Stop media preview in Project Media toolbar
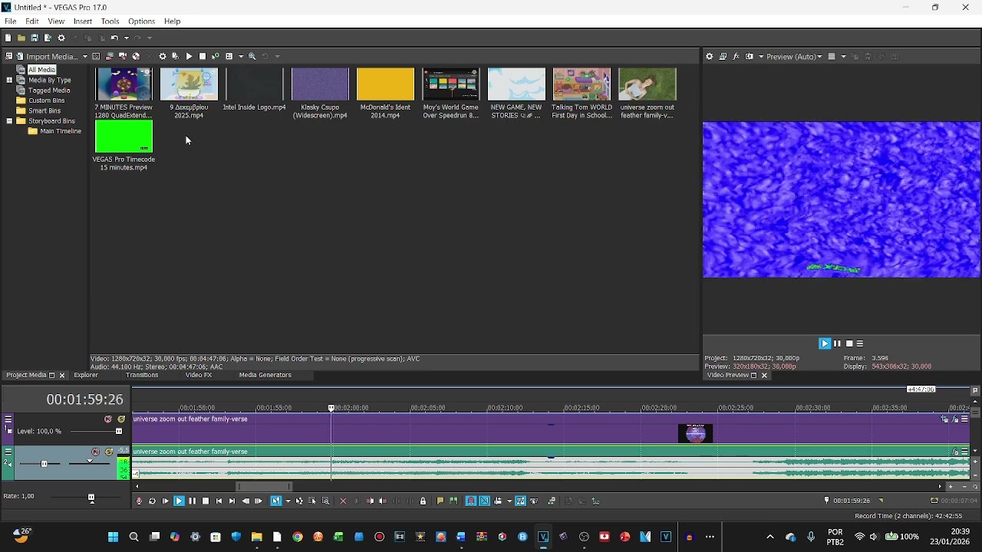Viewport: 982px width, 552px height. pyautogui.click(x=203, y=56)
